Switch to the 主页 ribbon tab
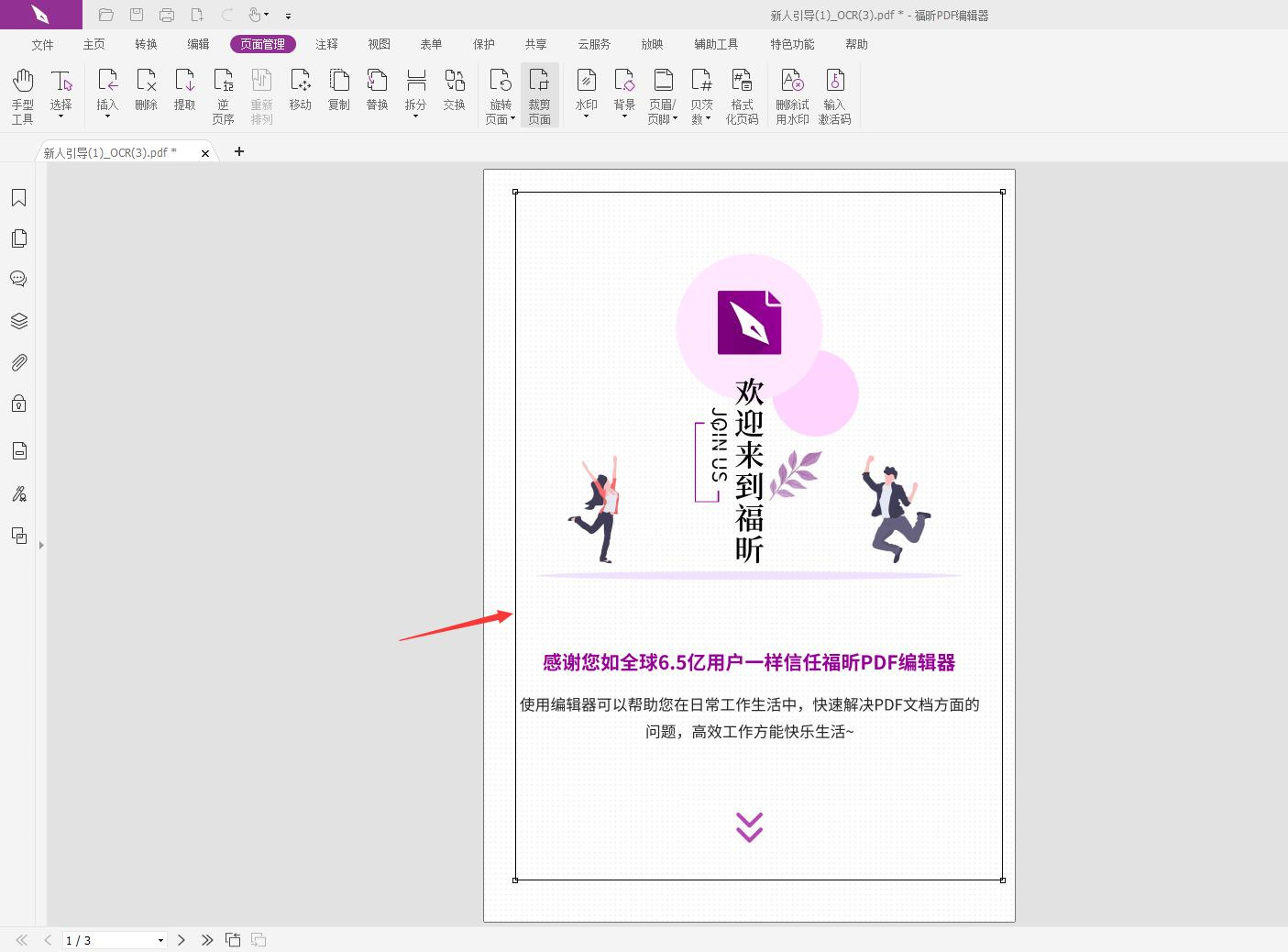Screen dimensions: 1288x952 click(x=94, y=43)
